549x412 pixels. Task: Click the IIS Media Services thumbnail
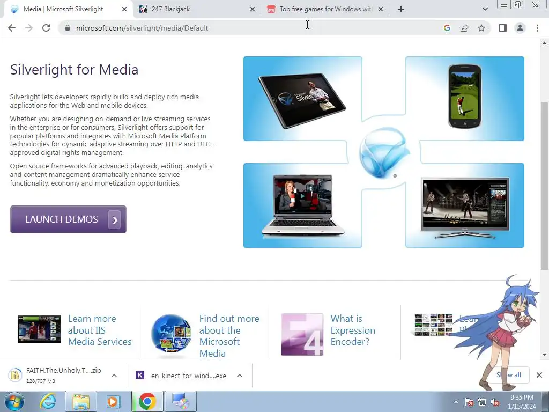40,329
